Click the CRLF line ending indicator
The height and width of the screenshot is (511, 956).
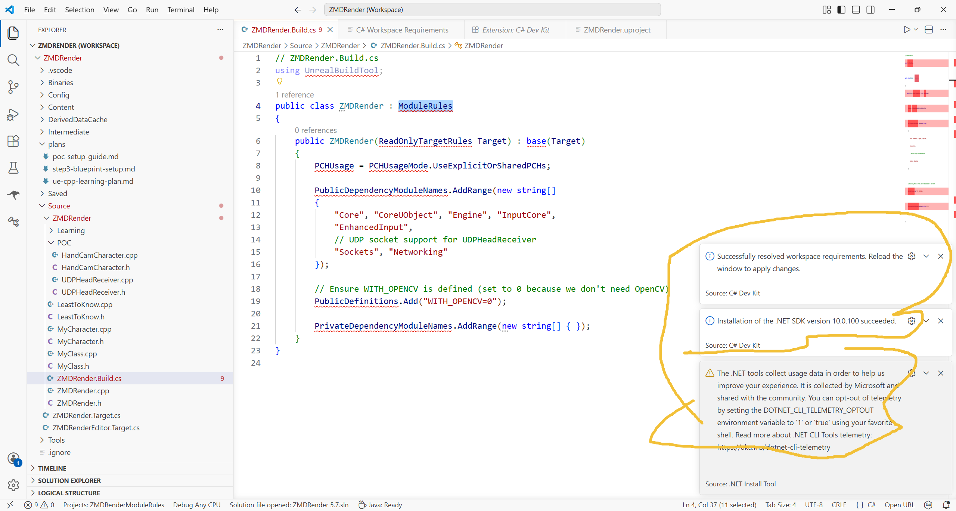point(839,505)
